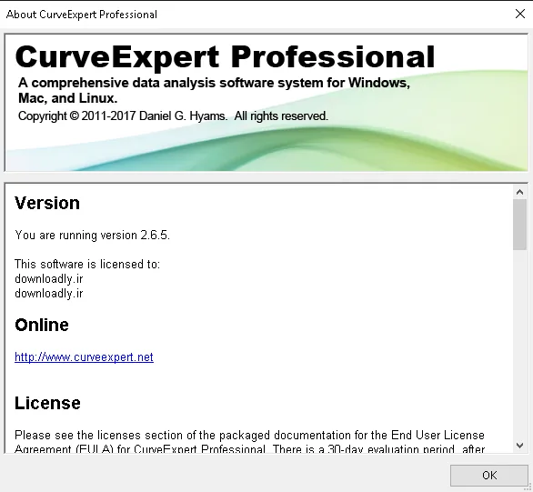This screenshot has height=492, width=533.
Task: Click the copyright Daniel G. Hyams line
Action: coord(173,115)
